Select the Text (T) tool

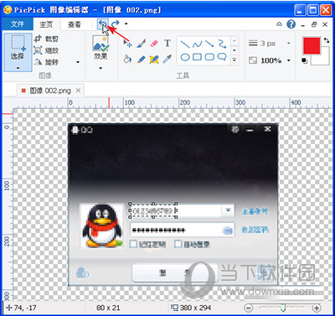tap(167, 44)
